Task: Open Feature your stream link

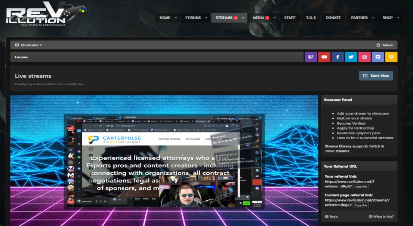Action: tap(354, 118)
